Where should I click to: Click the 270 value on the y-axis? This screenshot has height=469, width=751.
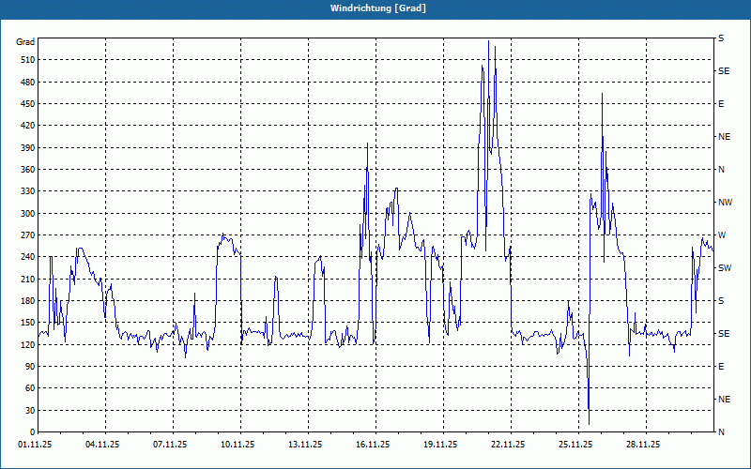(x=28, y=235)
